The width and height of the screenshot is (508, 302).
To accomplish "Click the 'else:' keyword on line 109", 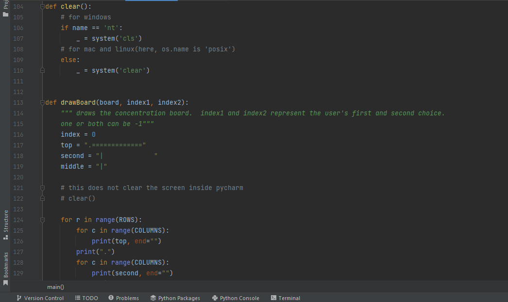I will [70, 60].
